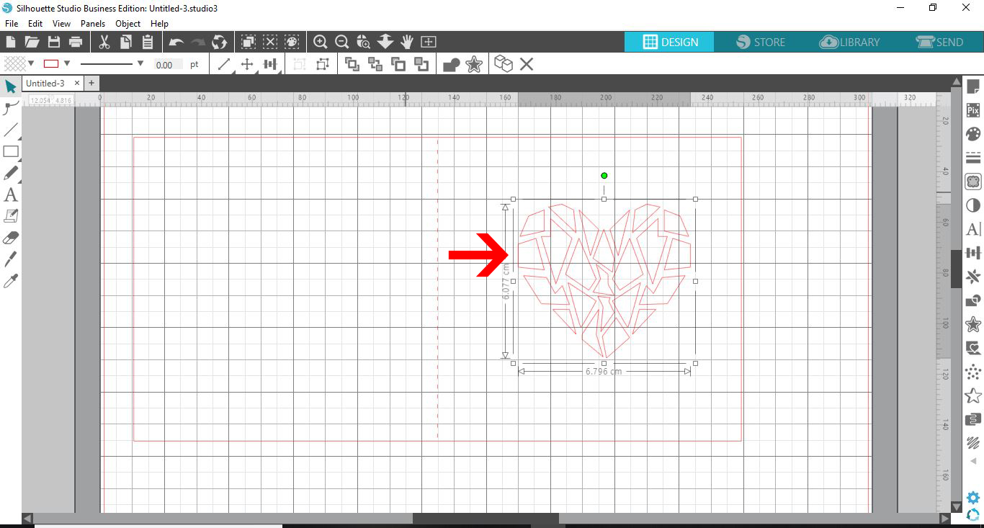Select the Rectangle drawing tool
The image size is (984, 528).
10,152
